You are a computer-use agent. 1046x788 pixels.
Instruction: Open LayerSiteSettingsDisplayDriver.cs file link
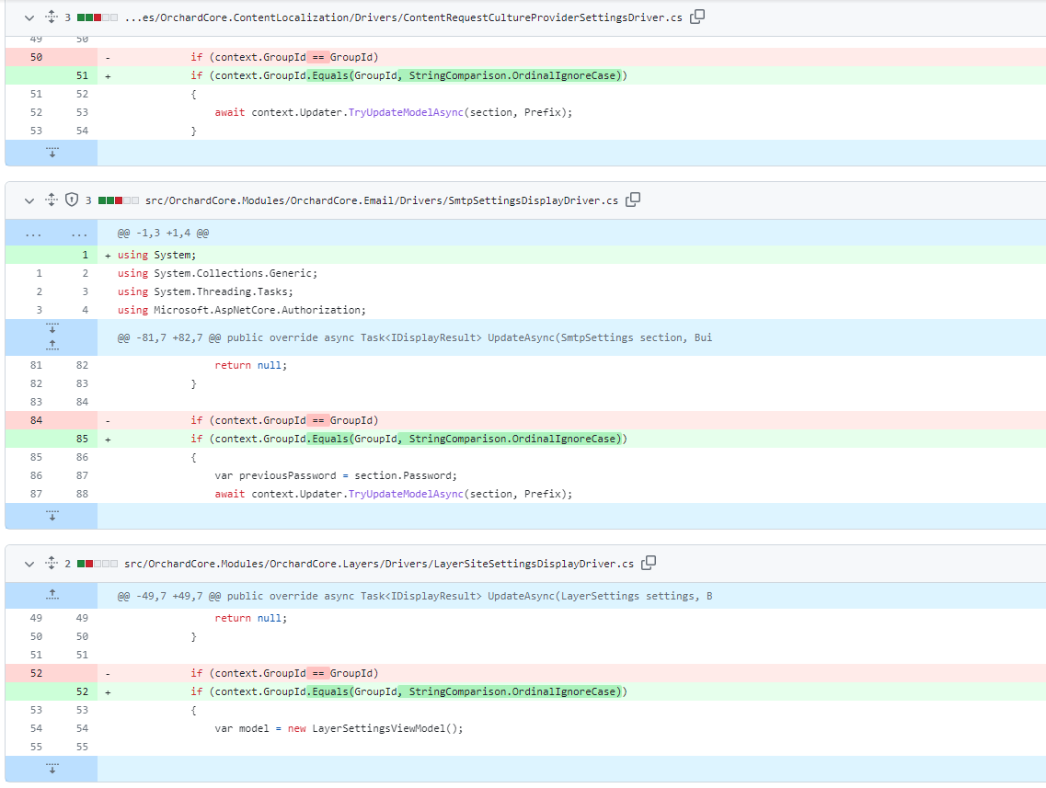point(379,564)
